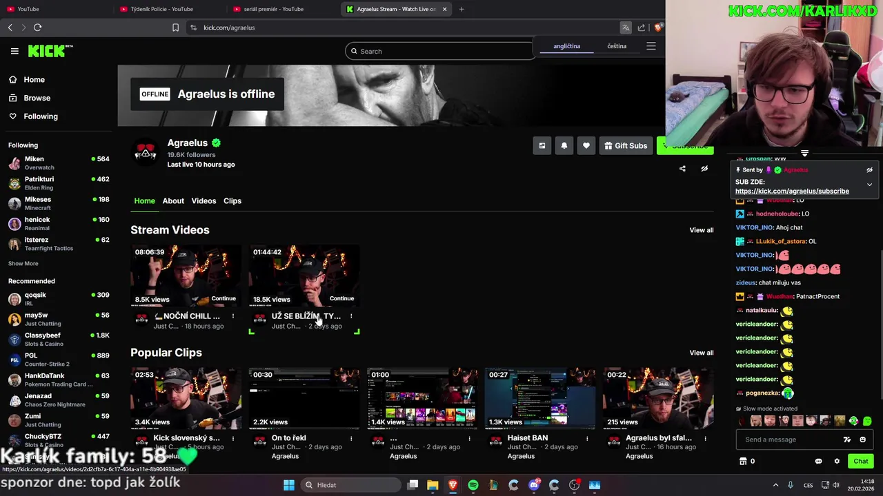
Task: Open UŽ SE BLÍŽÍM stream video thumbnail
Action: [x=304, y=276]
